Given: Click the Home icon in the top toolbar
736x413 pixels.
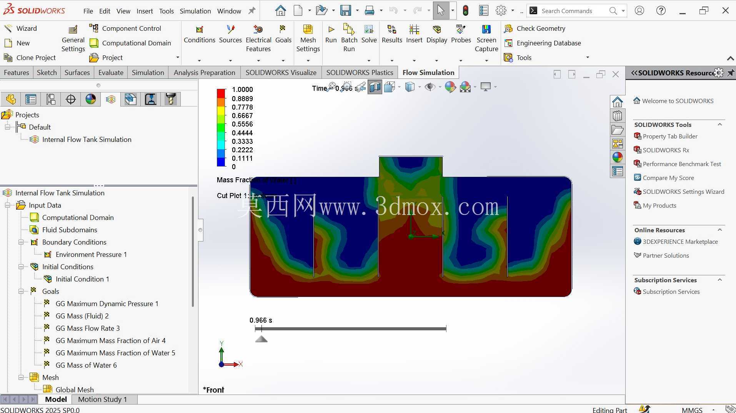Looking at the screenshot, I should [x=280, y=11].
